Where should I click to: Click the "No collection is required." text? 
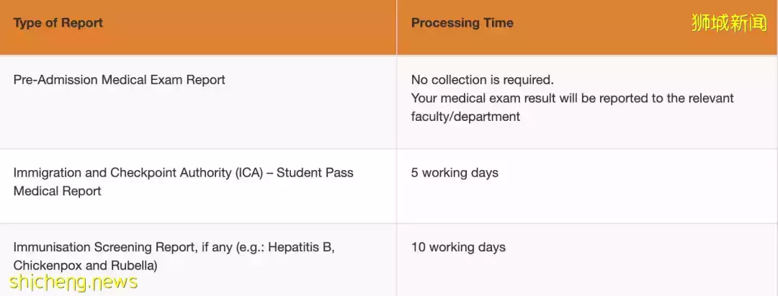(x=482, y=80)
